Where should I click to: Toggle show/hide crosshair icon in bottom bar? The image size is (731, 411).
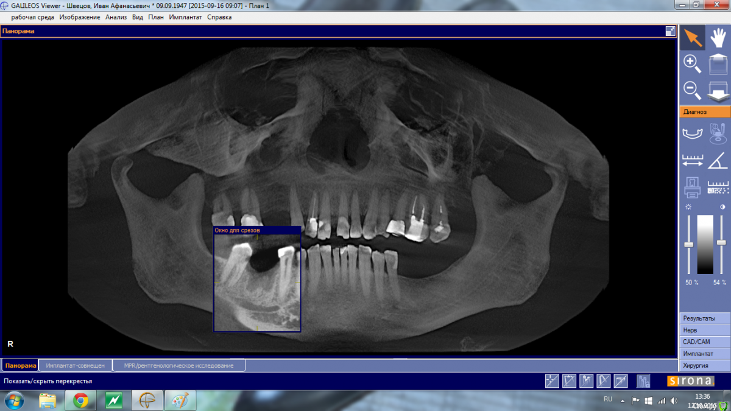click(x=552, y=381)
